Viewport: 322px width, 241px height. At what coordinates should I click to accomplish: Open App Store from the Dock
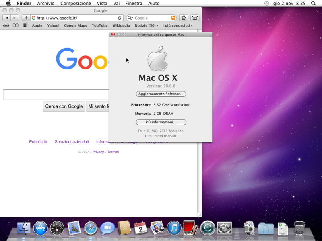[x=41, y=228]
